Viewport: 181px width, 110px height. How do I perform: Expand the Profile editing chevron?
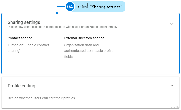[x=172, y=86]
